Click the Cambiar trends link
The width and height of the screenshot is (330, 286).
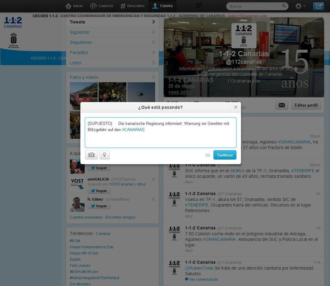click(103, 234)
